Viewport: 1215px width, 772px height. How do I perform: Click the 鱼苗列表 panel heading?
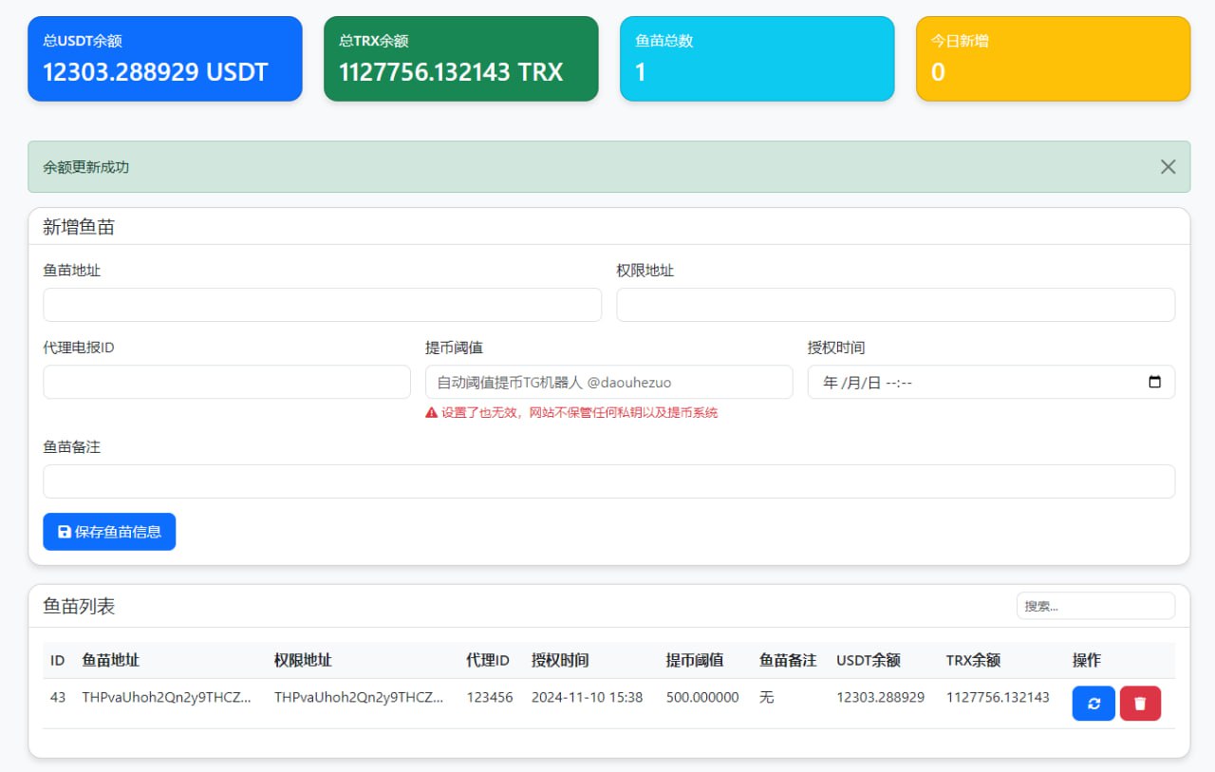[79, 606]
